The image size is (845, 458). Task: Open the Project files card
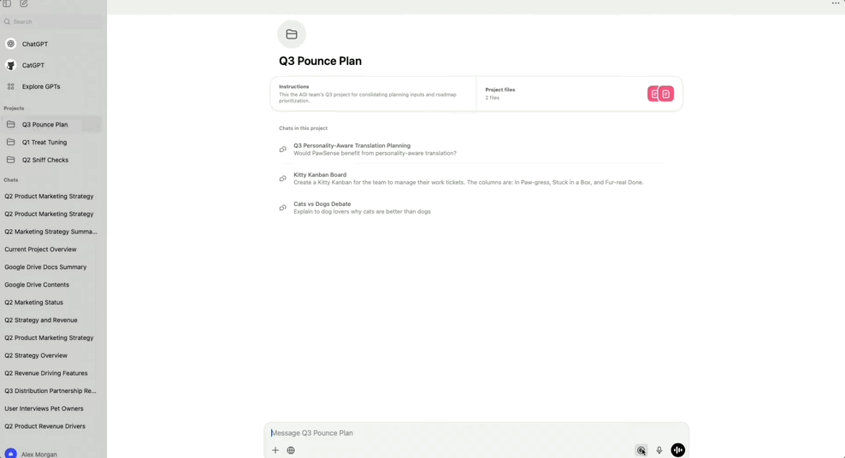coord(579,94)
